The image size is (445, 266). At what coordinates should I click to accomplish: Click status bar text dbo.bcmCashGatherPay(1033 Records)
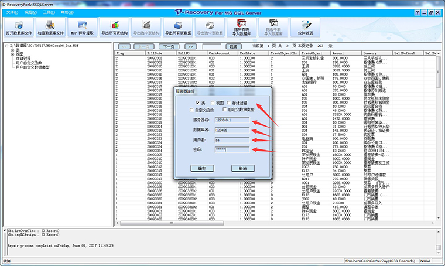click(x=379, y=261)
